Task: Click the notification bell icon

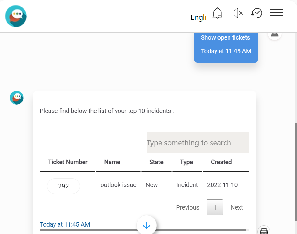Action: [x=217, y=13]
